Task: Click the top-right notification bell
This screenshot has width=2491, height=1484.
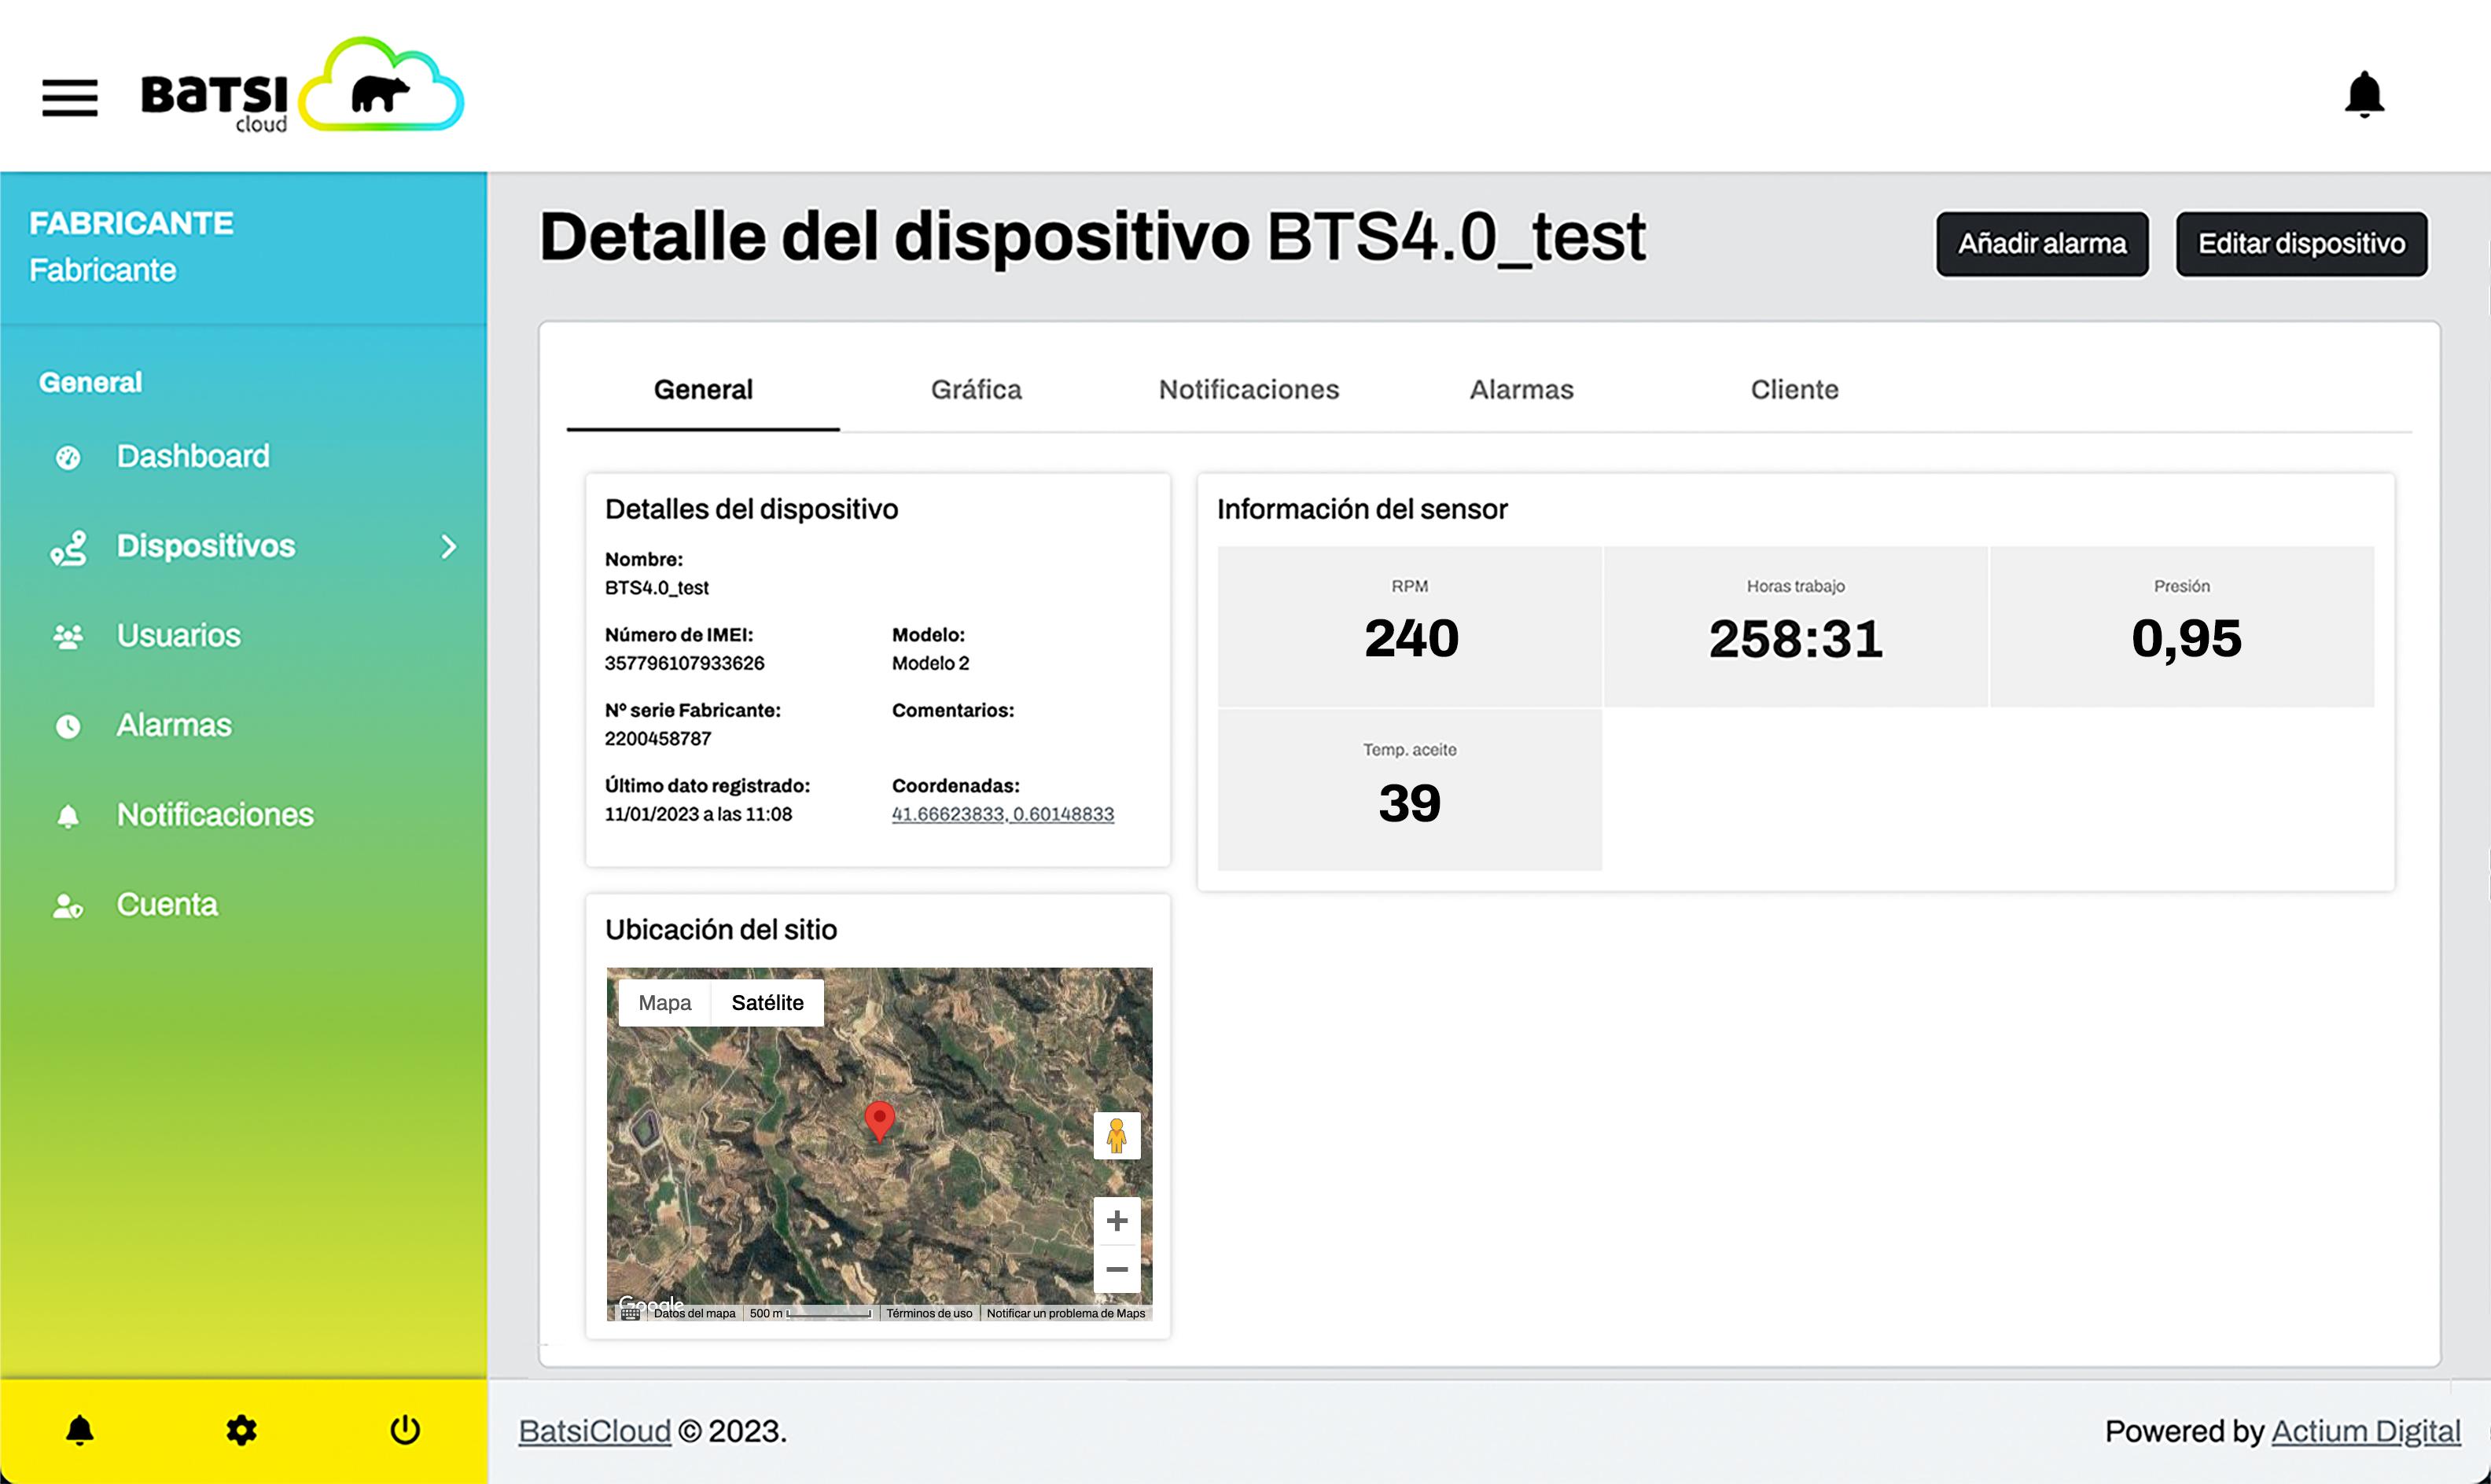Action: (x=2364, y=95)
